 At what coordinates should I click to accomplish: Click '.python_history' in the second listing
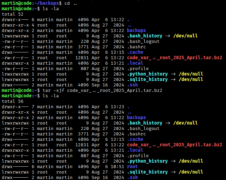(147, 161)
